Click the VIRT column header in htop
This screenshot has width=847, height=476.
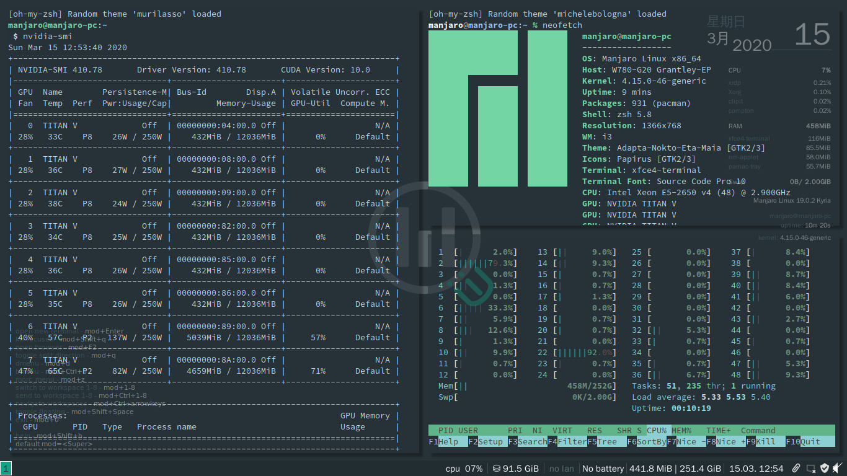coord(562,431)
